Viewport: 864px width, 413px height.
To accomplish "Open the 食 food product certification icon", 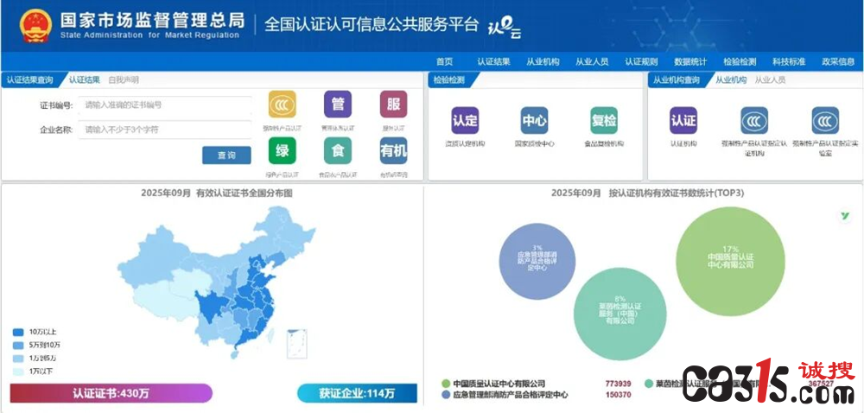I will [338, 150].
